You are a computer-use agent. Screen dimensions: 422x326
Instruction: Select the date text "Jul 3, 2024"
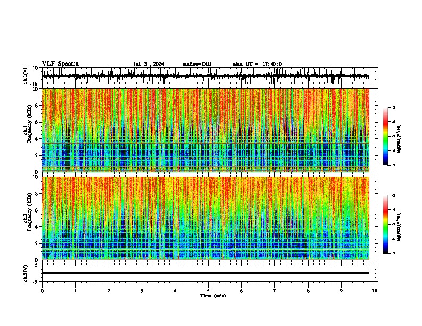(x=149, y=64)
